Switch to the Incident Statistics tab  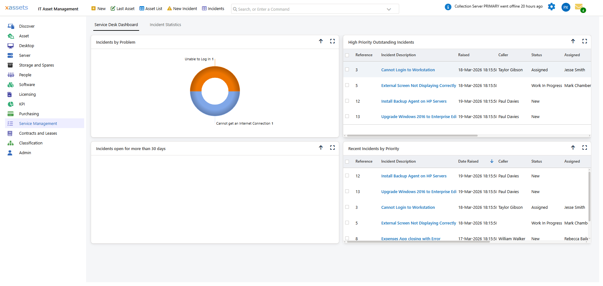[165, 24]
